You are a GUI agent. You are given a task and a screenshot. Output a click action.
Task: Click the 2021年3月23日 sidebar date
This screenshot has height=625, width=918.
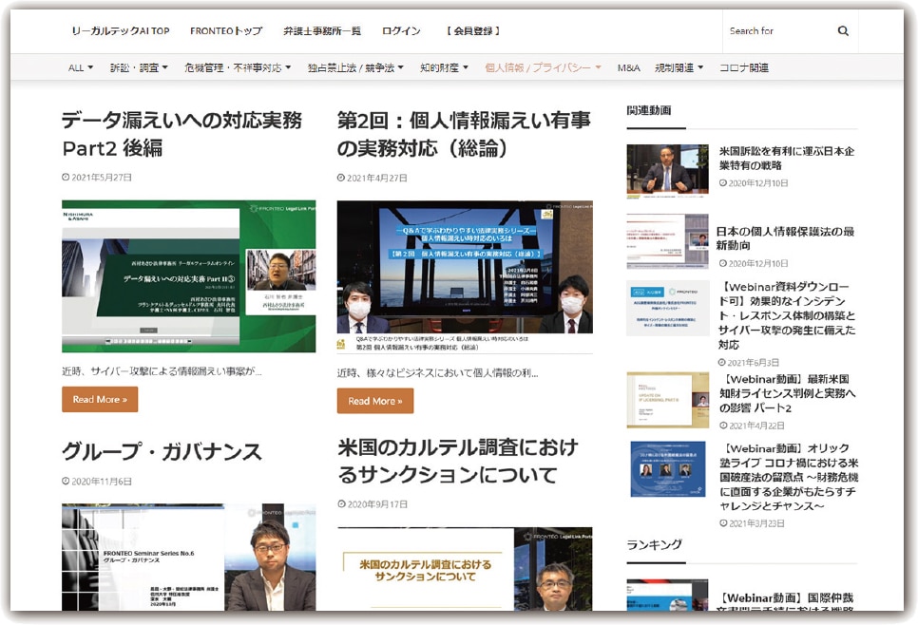[x=752, y=523]
